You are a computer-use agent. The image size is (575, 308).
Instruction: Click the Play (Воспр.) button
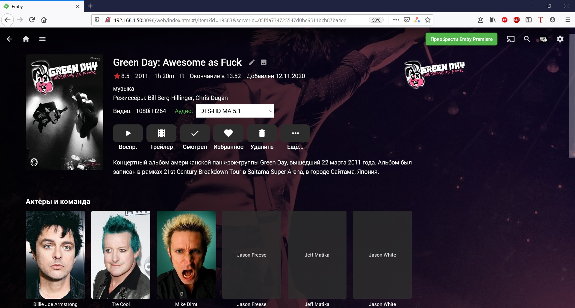click(128, 133)
